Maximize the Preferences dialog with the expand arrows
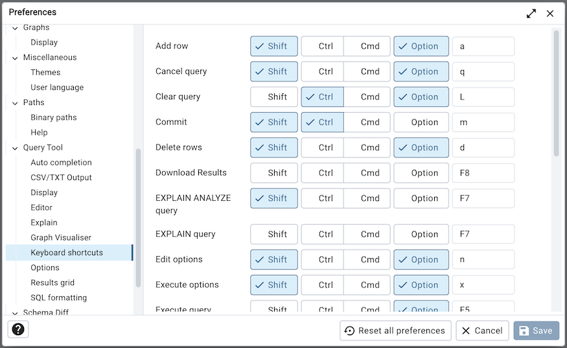The height and width of the screenshot is (348, 567). tap(531, 14)
